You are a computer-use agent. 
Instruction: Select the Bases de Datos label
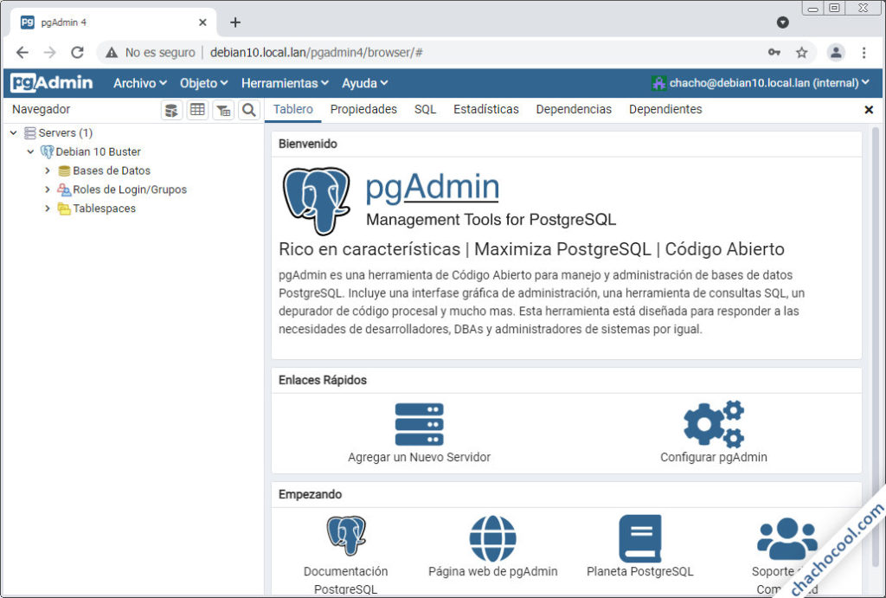click(112, 170)
